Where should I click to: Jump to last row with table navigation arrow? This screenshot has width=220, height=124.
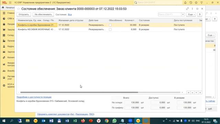coord(200,93)
